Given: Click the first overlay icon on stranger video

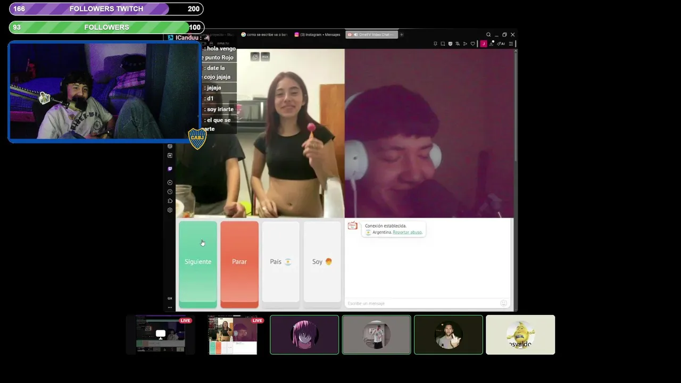Looking at the screenshot, I should (255, 56).
